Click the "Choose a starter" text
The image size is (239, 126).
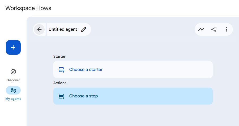[x=86, y=70]
